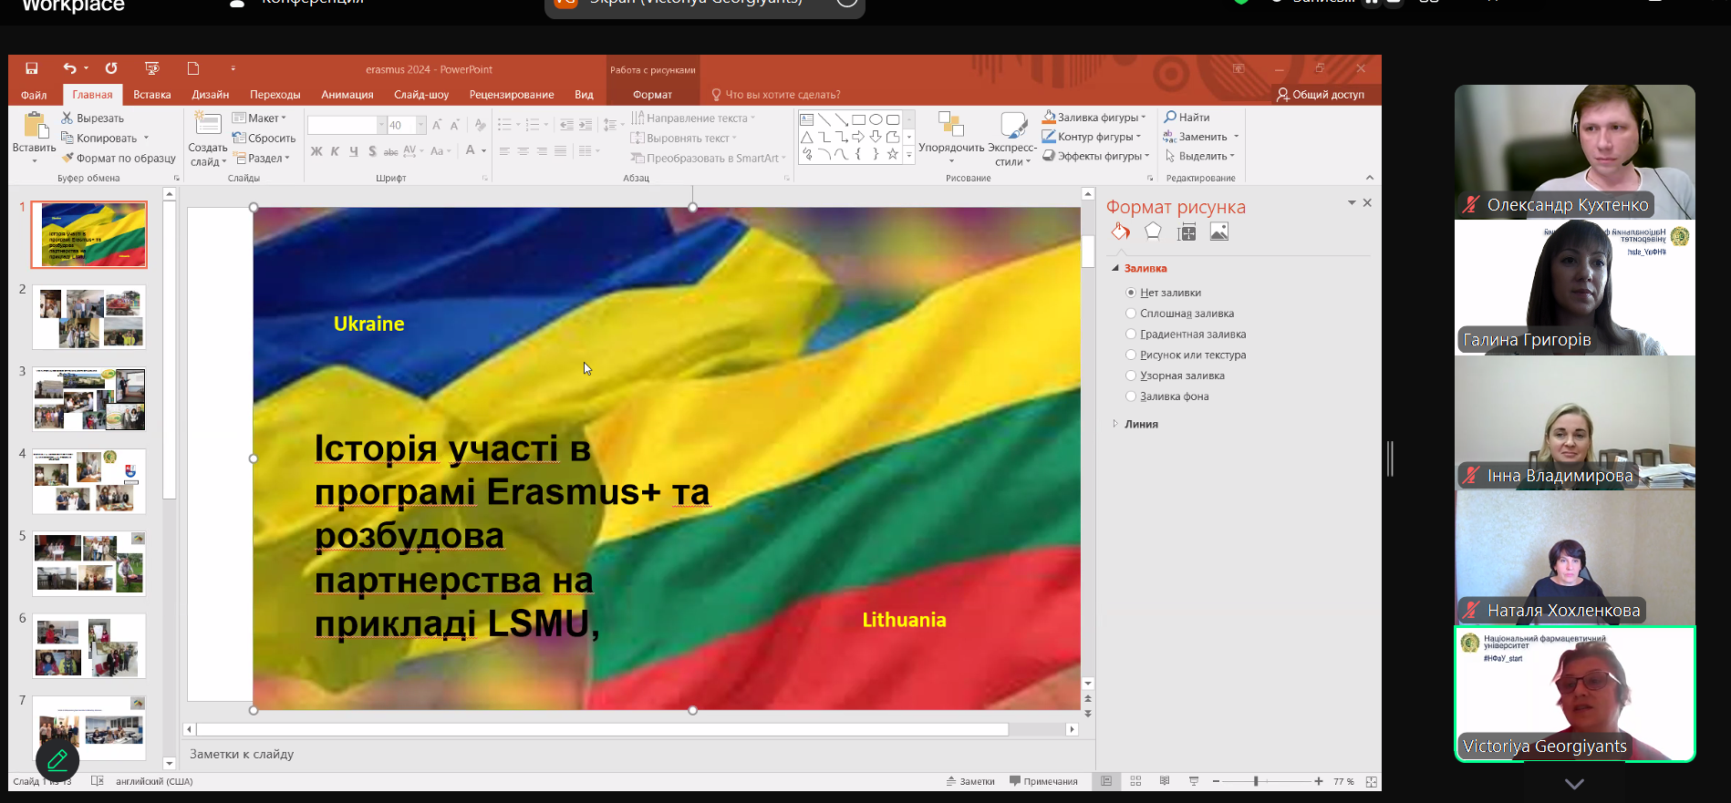The image size is (1731, 803).
Task: Redo the last action in quick access toolbar
Action: [111, 68]
